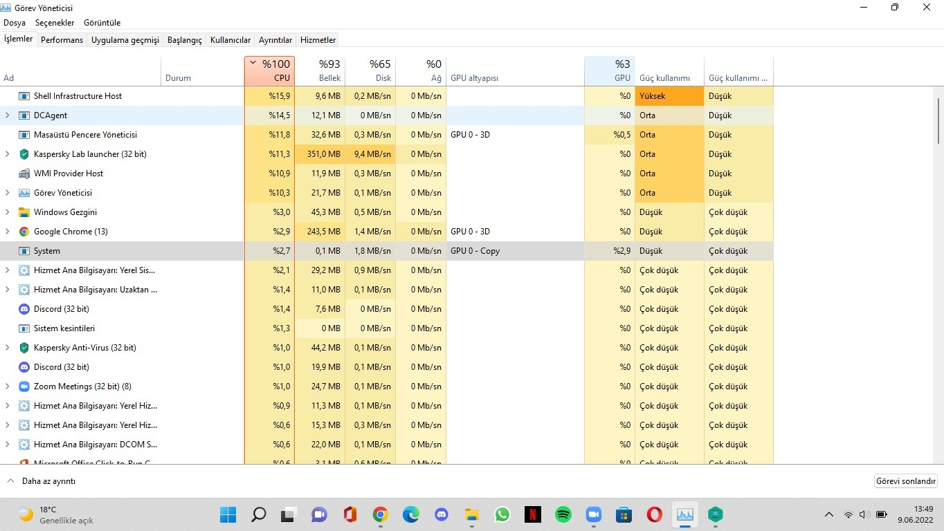This screenshot has height=531, width=944.
Task: Open Discord from the taskbar
Action: [441, 514]
